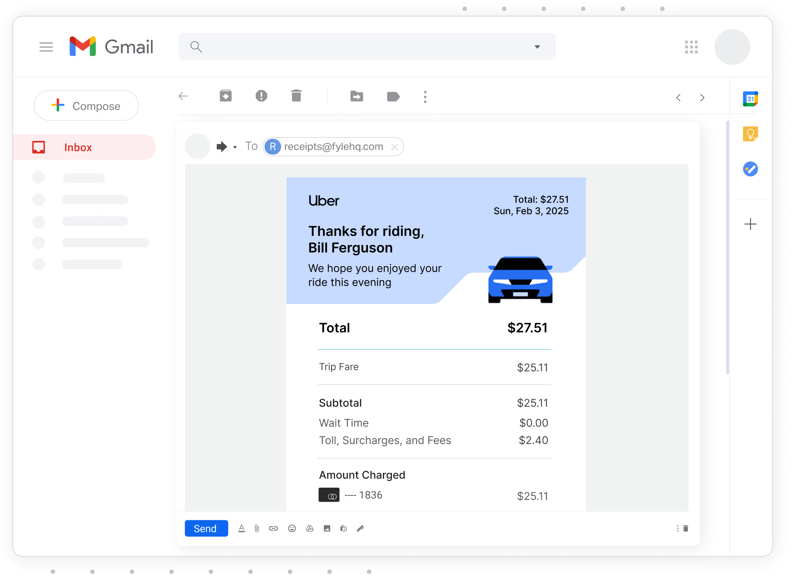
Task: Open Google Calendar in the side panel
Action: click(x=751, y=98)
